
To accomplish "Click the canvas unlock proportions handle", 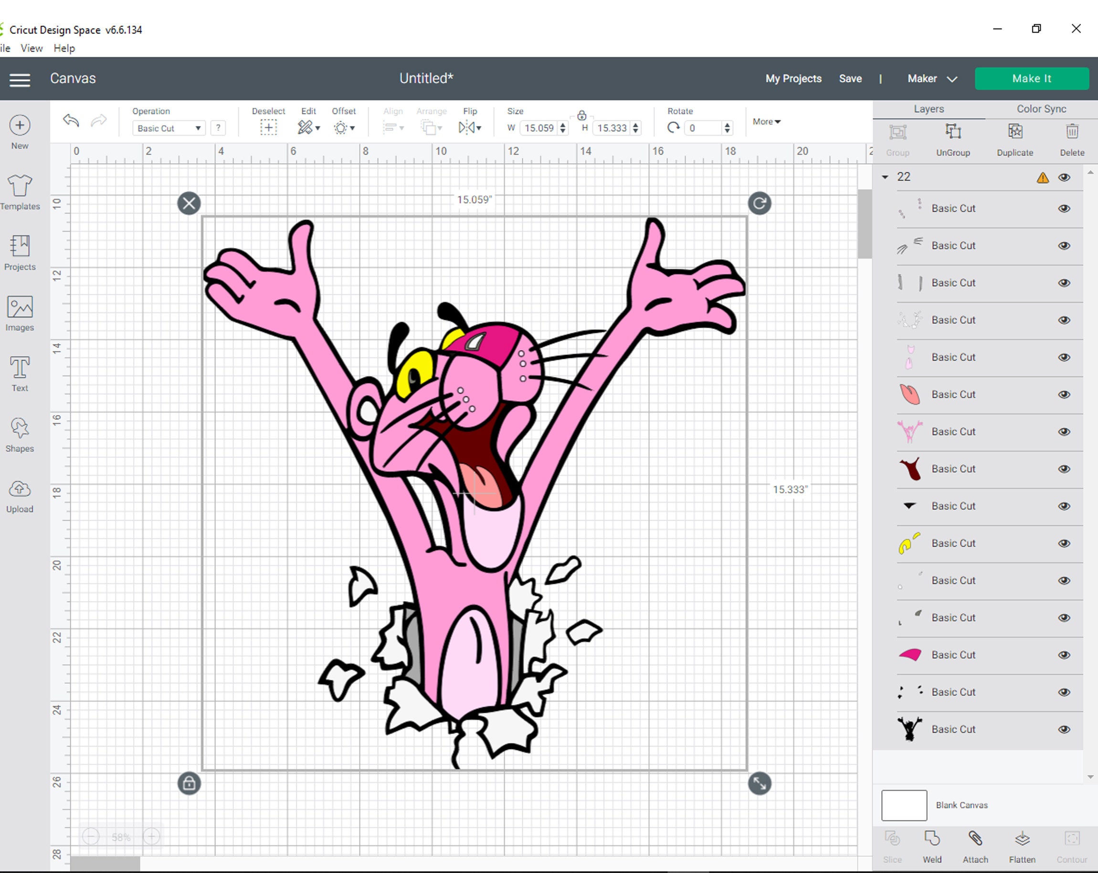I will coord(189,783).
